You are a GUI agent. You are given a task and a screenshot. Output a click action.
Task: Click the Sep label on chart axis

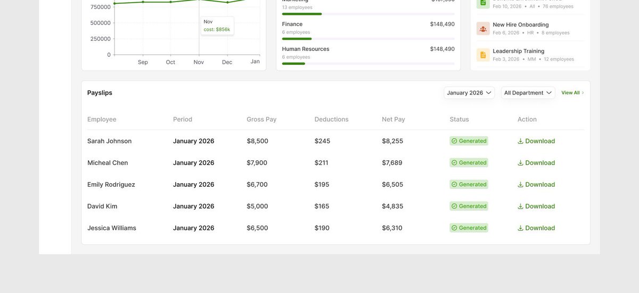click(143, 62)
